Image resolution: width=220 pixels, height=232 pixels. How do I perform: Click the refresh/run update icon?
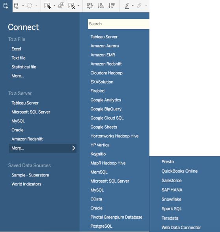29,6
